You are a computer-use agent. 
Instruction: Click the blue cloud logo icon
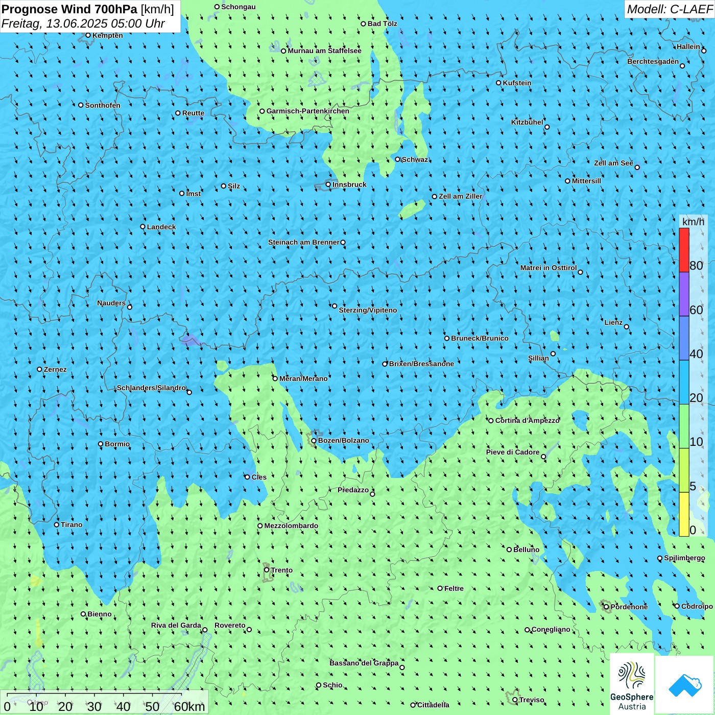(684, 685)
